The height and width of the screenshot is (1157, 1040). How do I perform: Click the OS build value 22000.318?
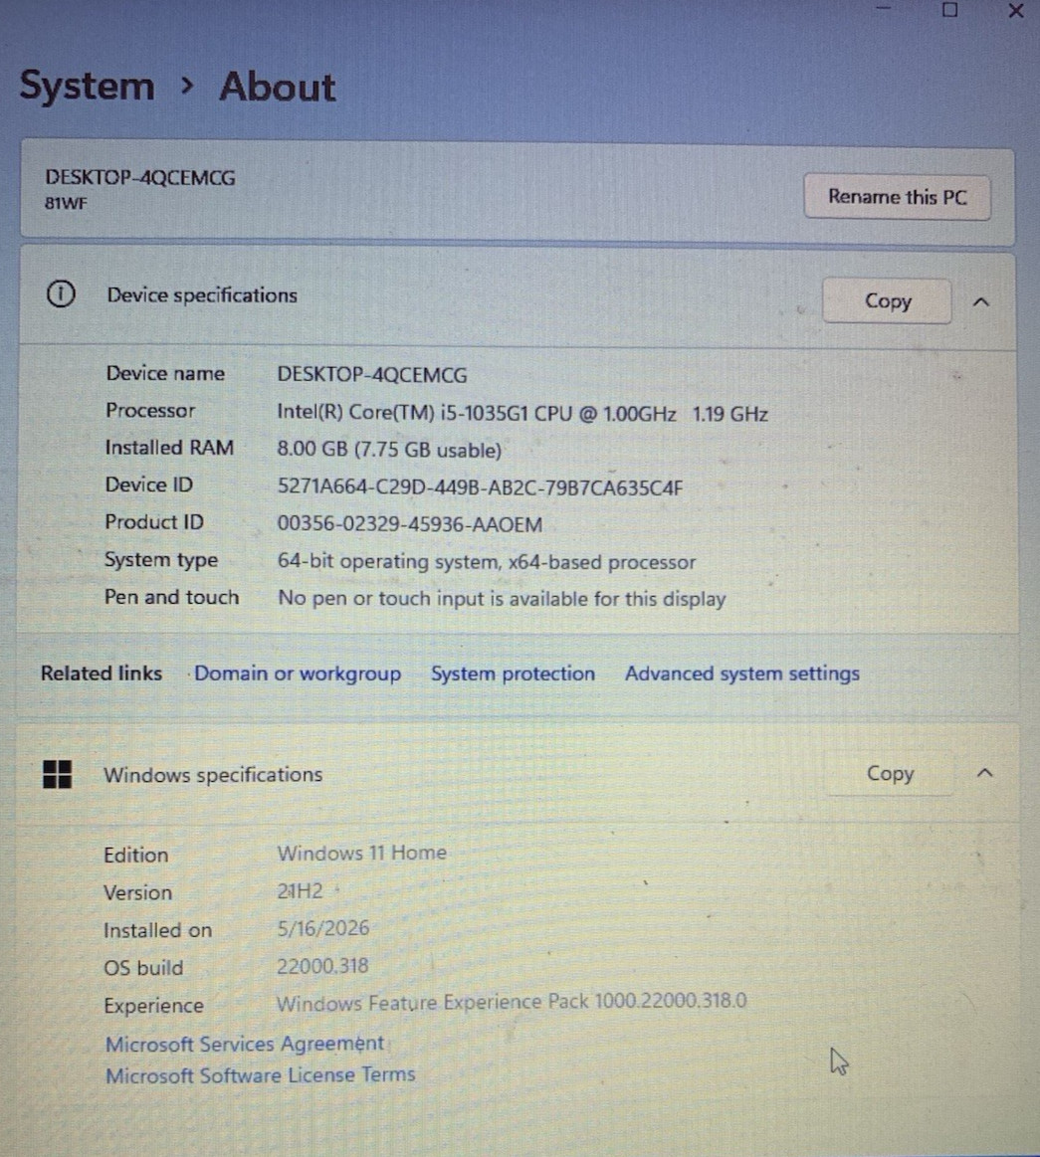point(322,966)
